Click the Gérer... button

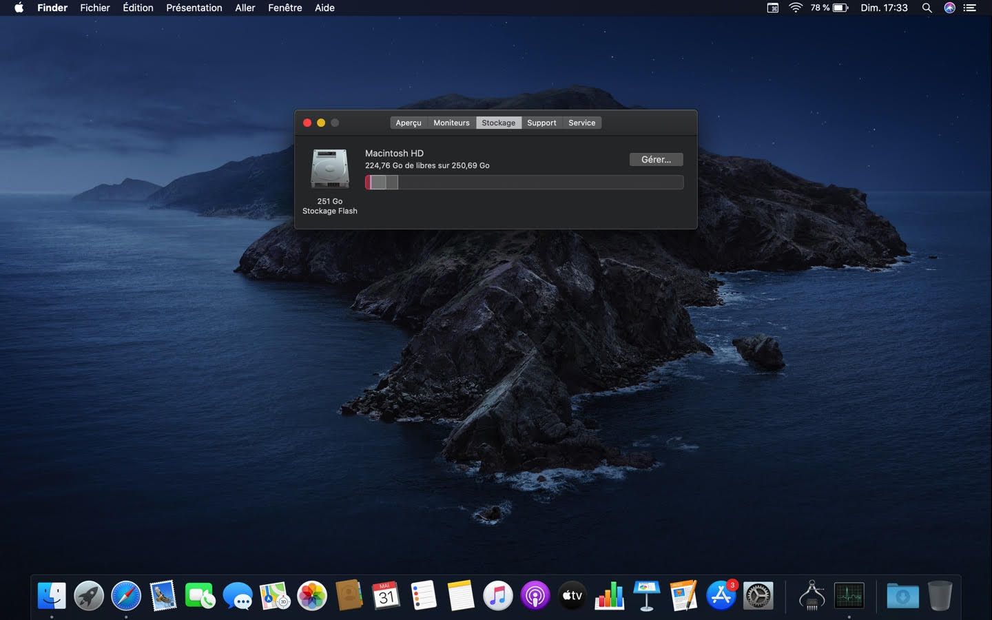(656, 159)
